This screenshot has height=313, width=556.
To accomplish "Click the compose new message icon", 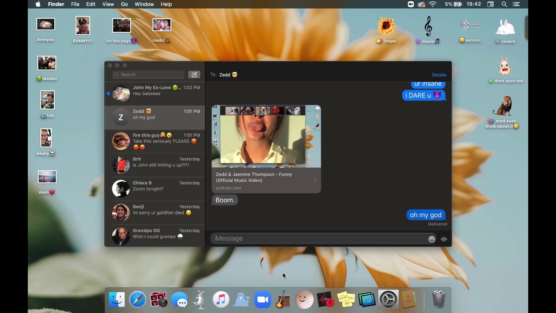I will [194, 75].
